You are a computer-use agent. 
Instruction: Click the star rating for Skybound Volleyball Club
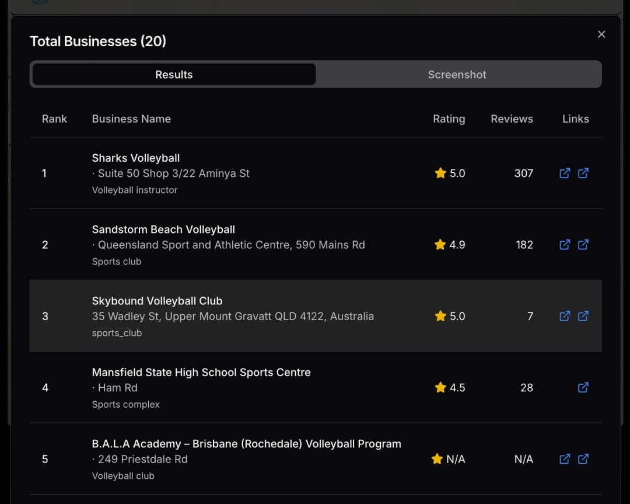[x=449, y=316]
